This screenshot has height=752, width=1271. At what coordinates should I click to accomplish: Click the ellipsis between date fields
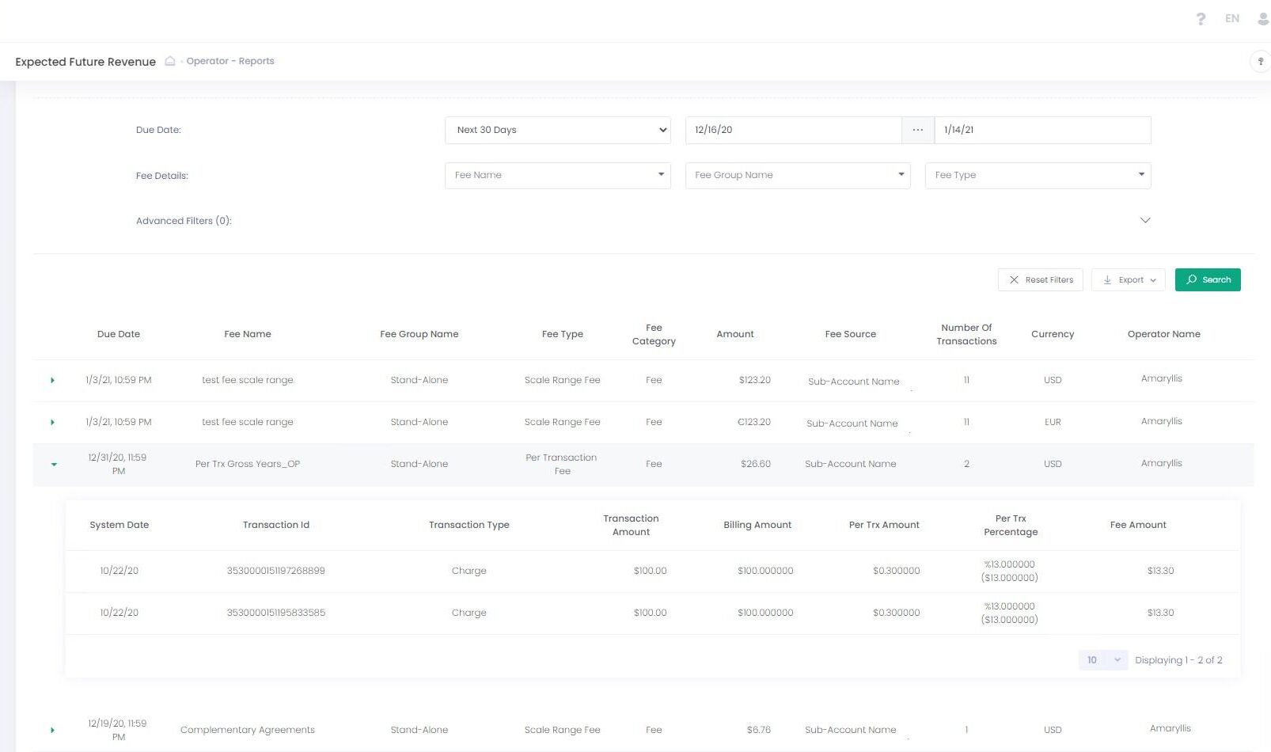917,130
